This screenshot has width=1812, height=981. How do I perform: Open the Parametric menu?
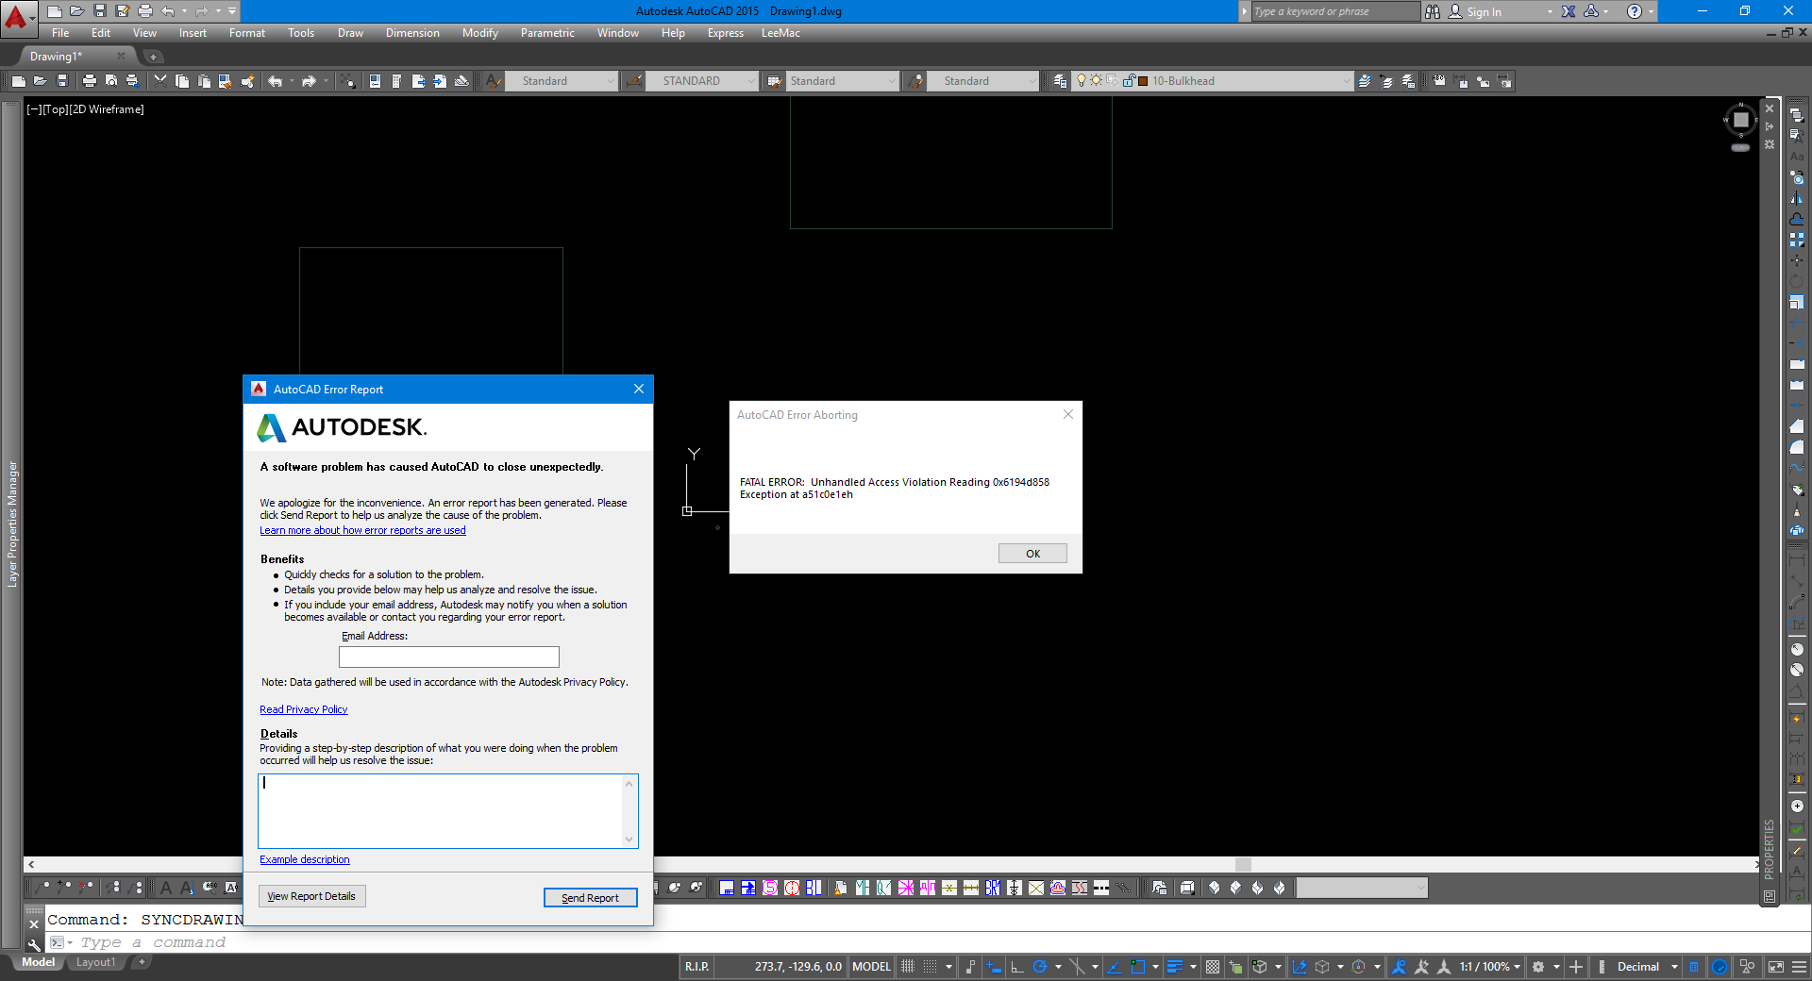547,33
